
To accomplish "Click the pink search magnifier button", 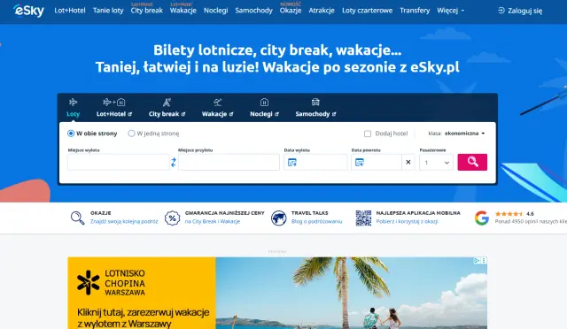I will (x=472, y=162).
